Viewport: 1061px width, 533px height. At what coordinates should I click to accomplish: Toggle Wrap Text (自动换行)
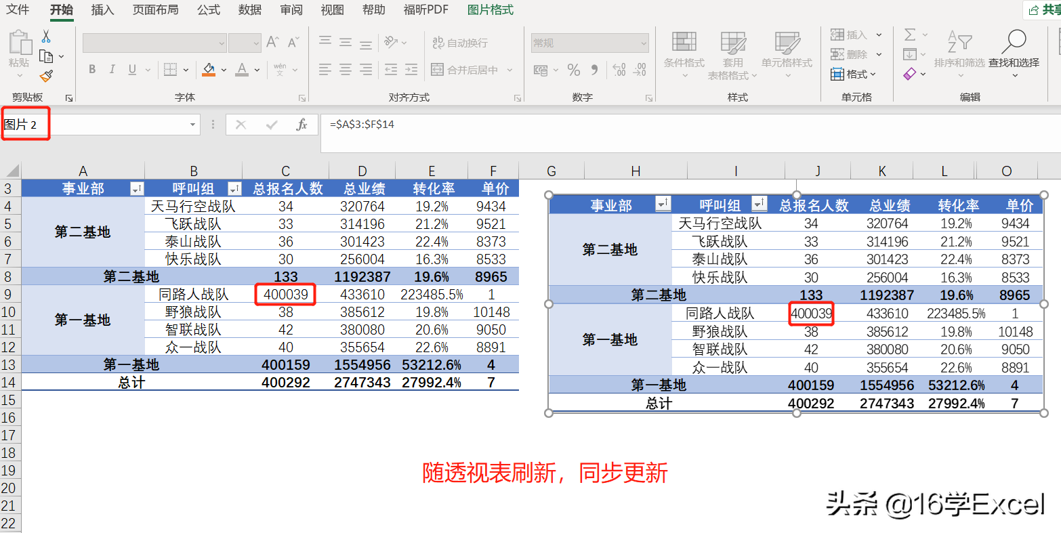(460, 43)
